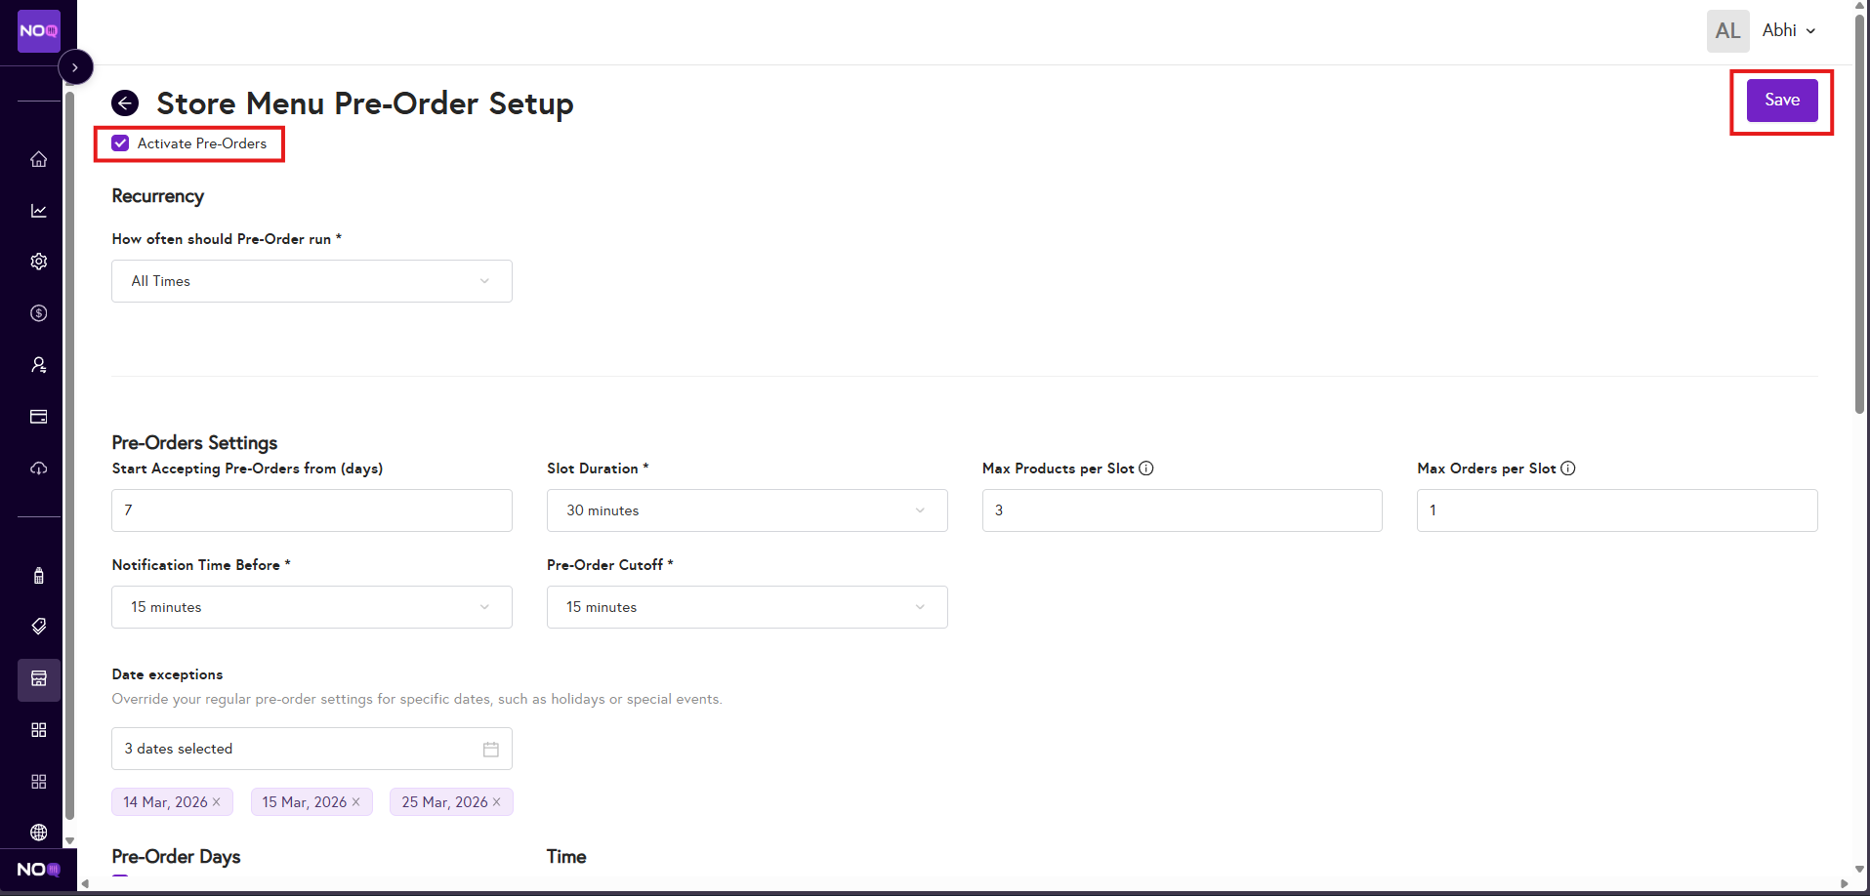Click the home icon in sidebar
Image resolution: width=1870 pixels, height=896 pixels.
pos(39,159)
